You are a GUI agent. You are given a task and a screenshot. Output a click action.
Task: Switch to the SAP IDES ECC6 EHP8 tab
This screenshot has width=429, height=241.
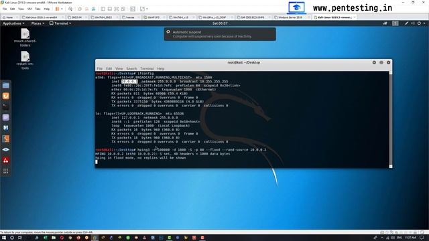pyautogui.click(x=253, y=17)
